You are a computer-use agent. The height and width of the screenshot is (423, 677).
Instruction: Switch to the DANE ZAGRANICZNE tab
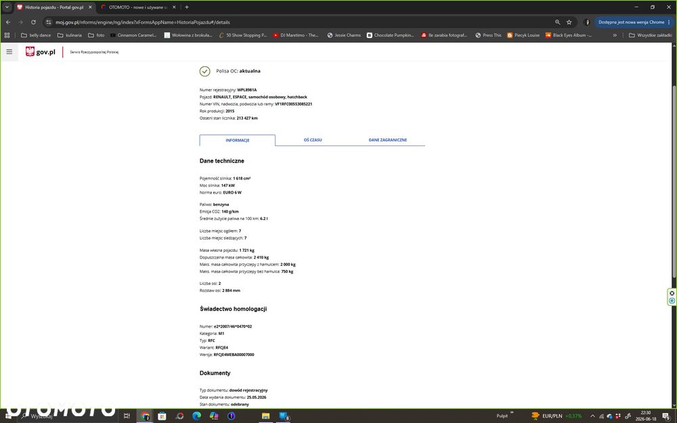pos(388,140)
